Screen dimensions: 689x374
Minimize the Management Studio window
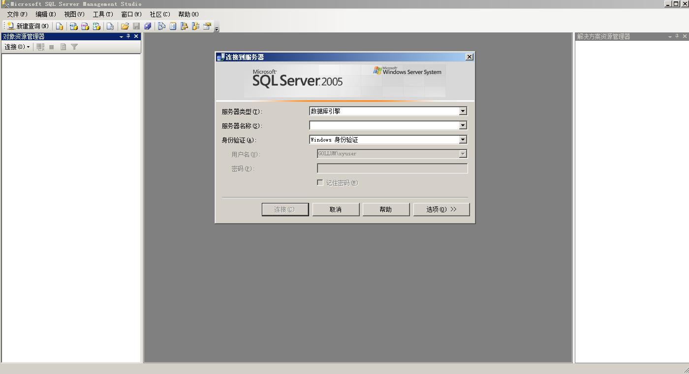pos(667,4)
